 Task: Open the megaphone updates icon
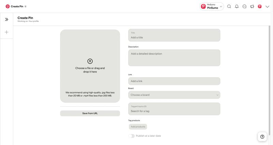tap(252, 6)
